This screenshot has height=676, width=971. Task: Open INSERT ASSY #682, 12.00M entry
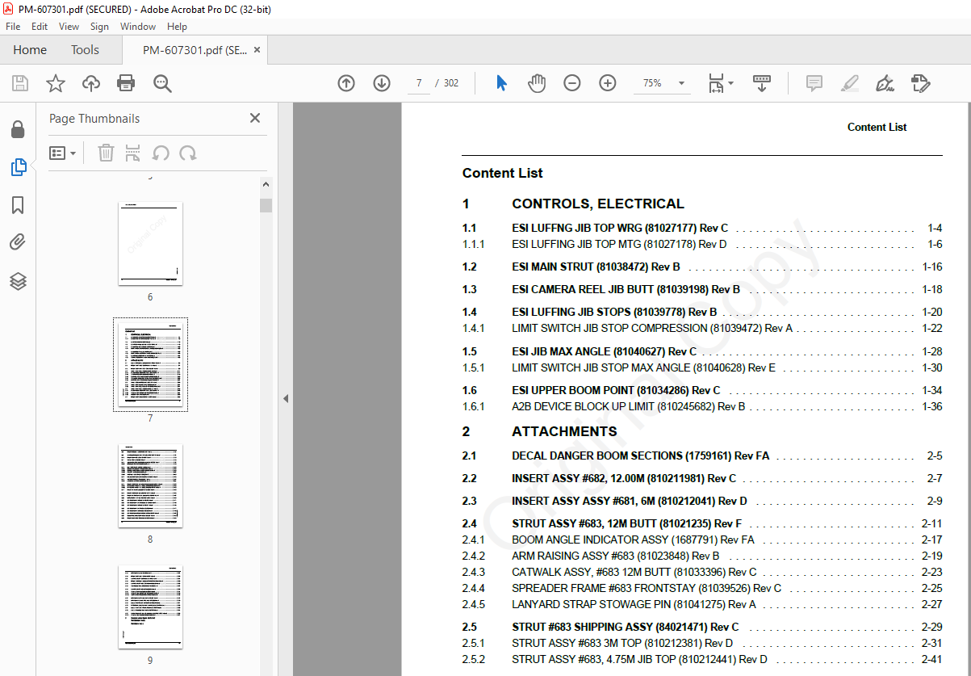pyautogui.click(x=624, y=478)
